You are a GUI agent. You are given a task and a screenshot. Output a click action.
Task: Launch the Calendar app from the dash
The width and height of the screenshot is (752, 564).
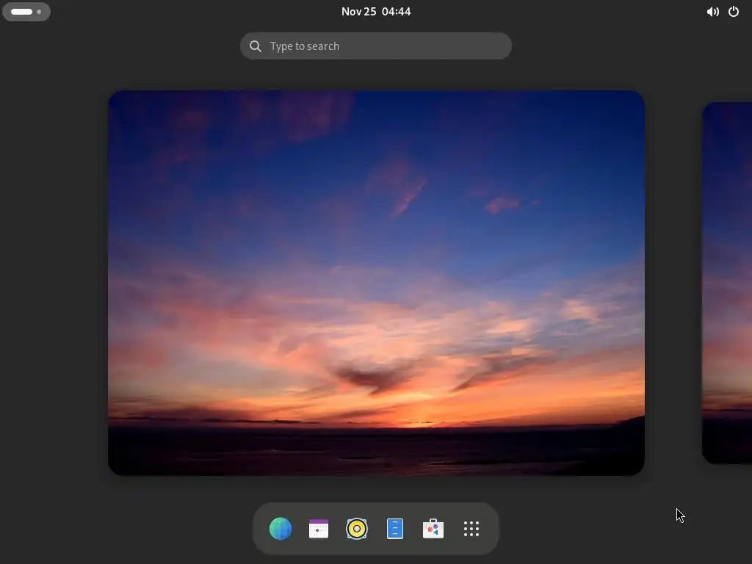(319, 529)
